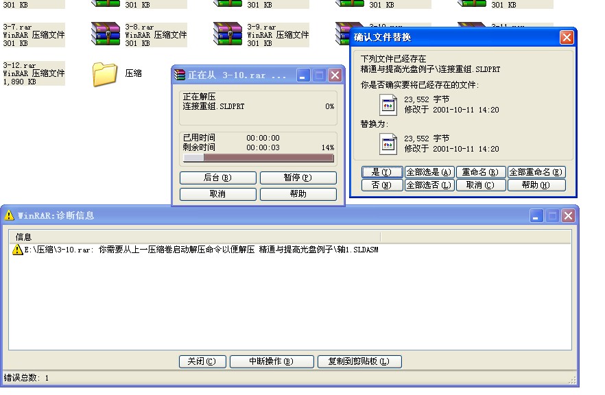
Task: Click Break operation (中断操作) button
Action: (x=272, y=361)
